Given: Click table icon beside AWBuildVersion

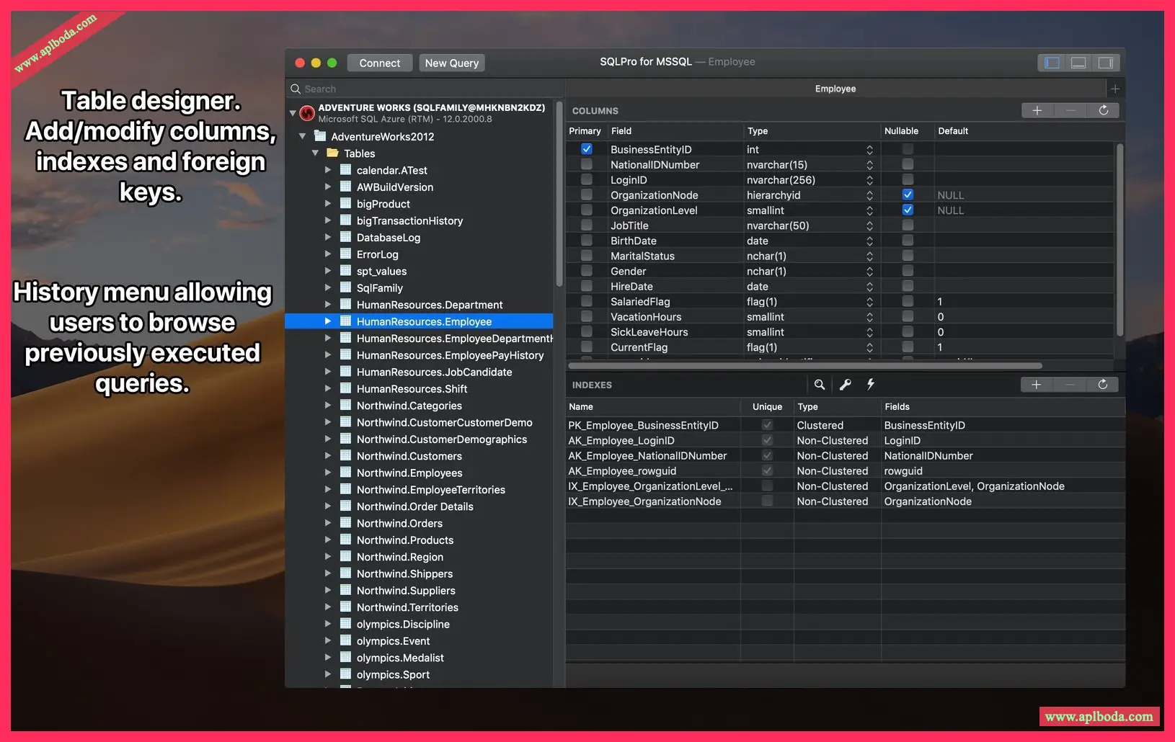Looking at the screenshot, I should point(346,187).
